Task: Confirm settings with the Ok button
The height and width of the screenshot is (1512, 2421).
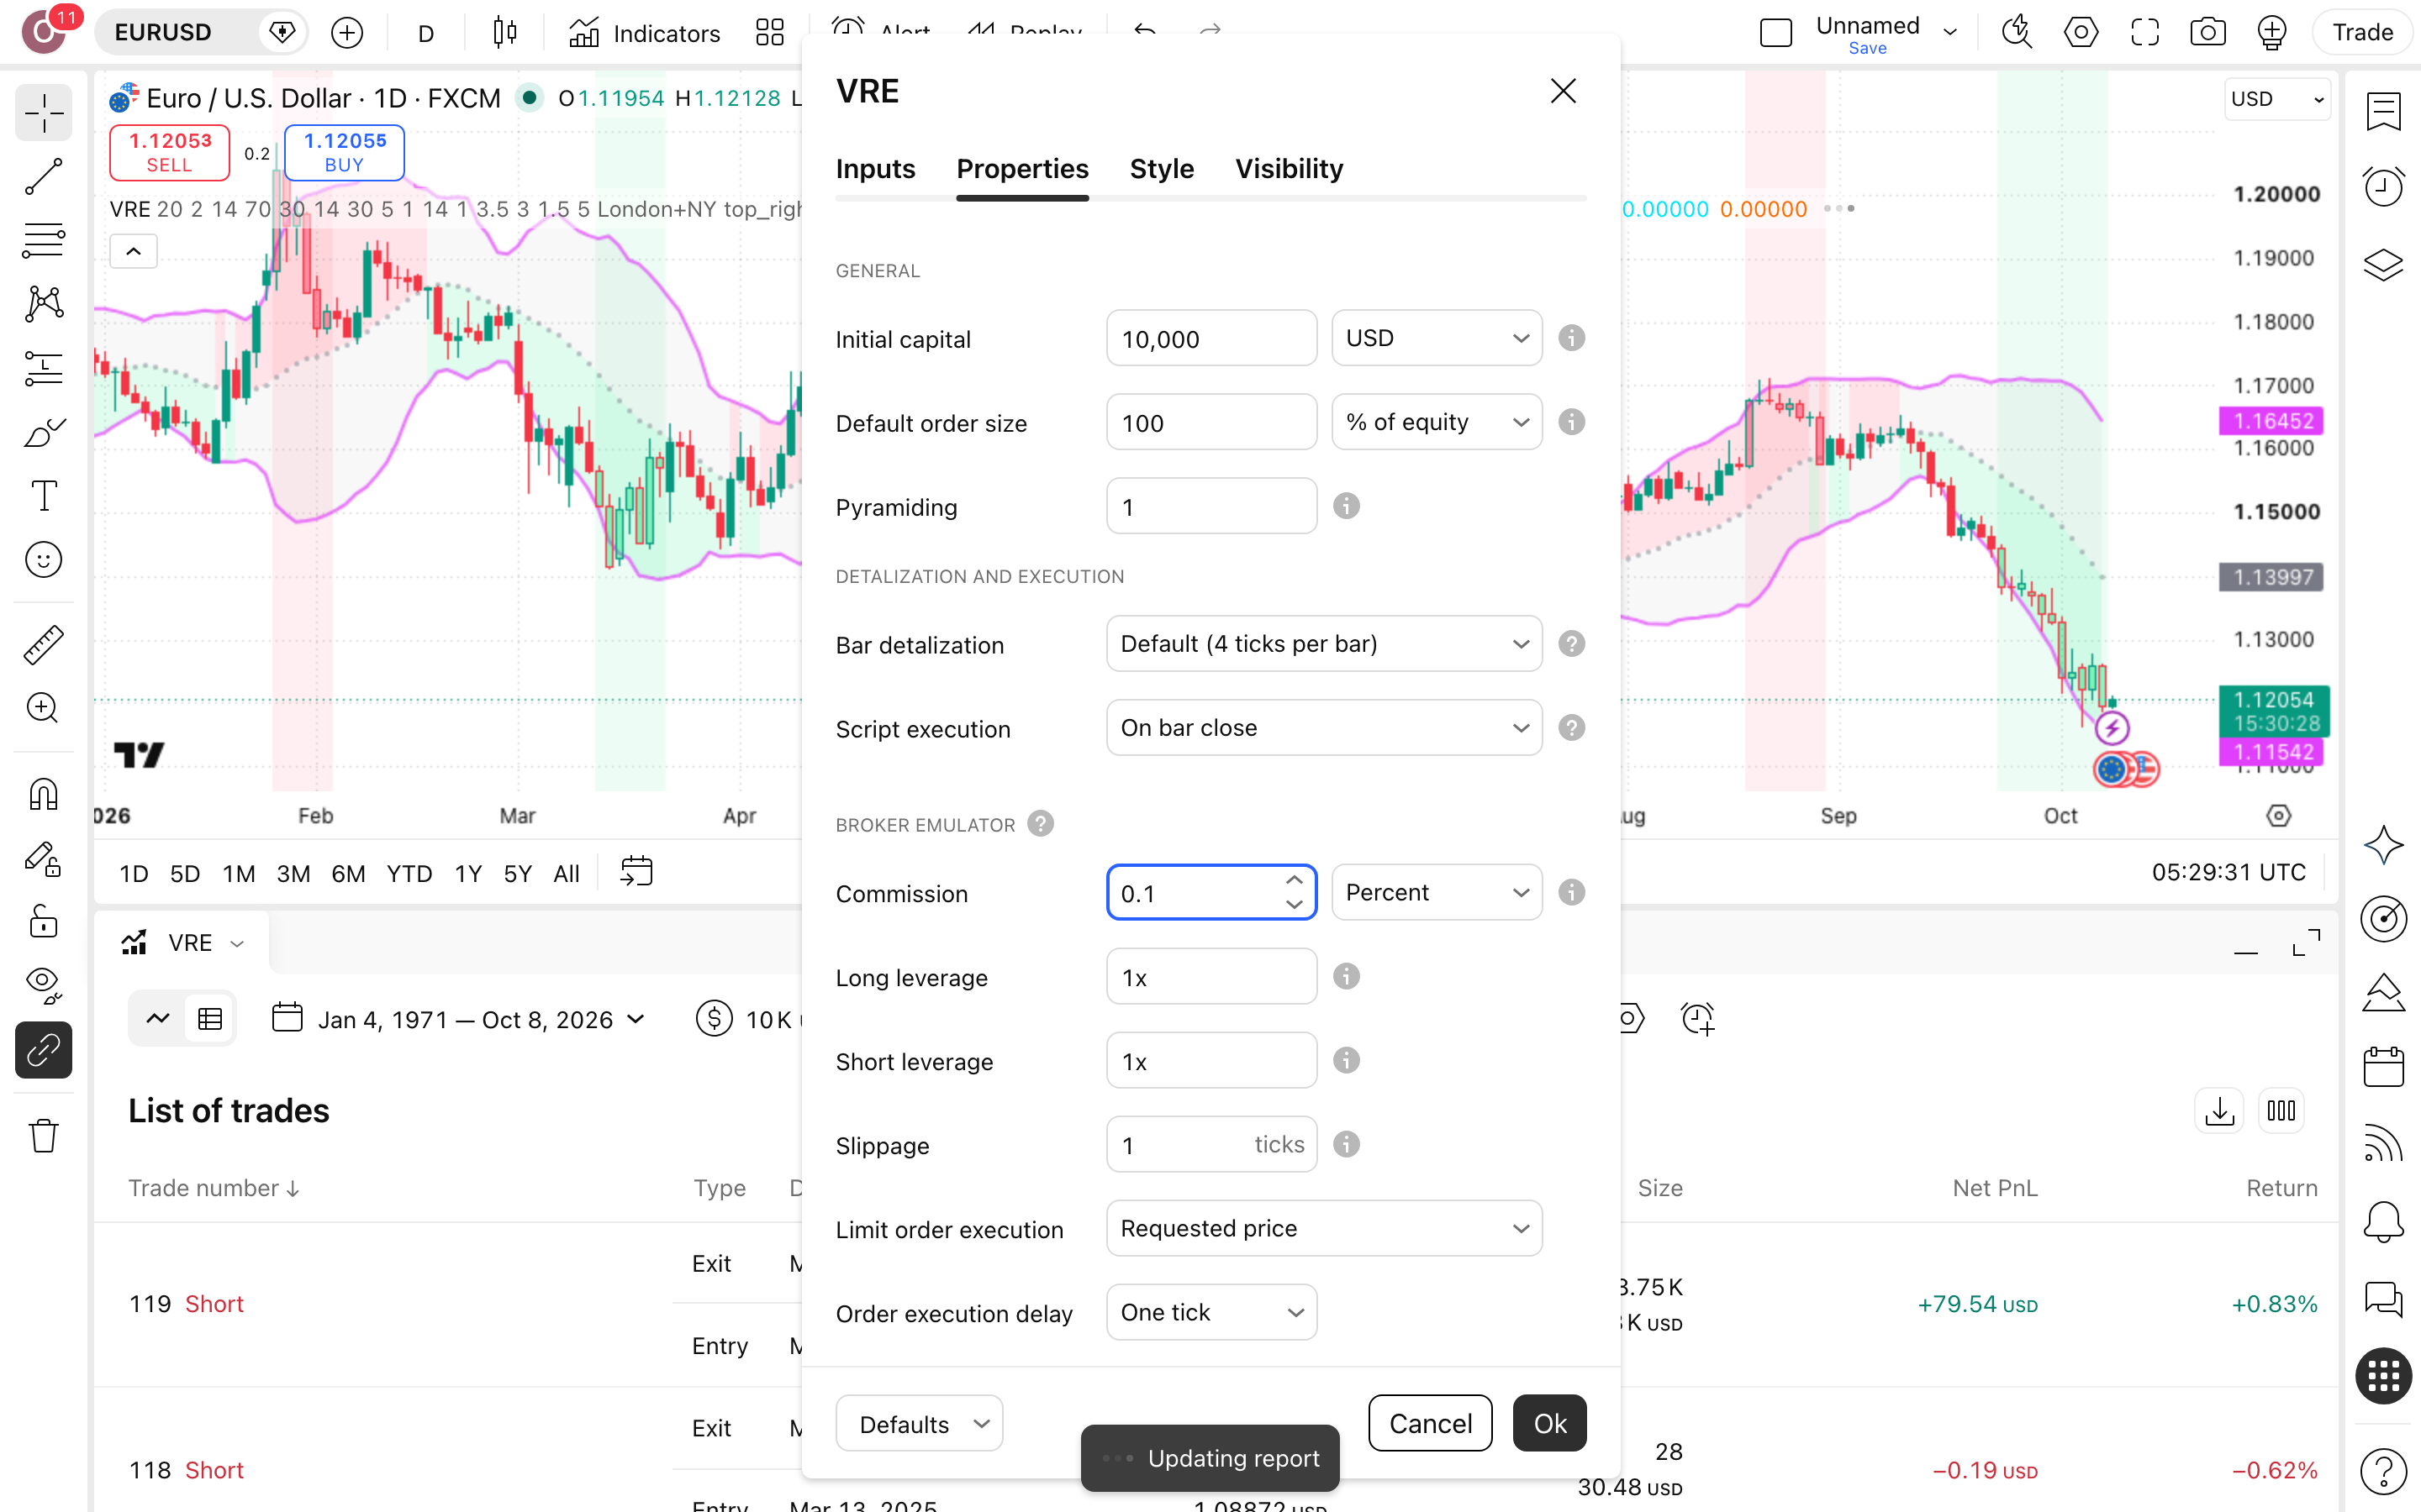Action: (1549, 1423)
